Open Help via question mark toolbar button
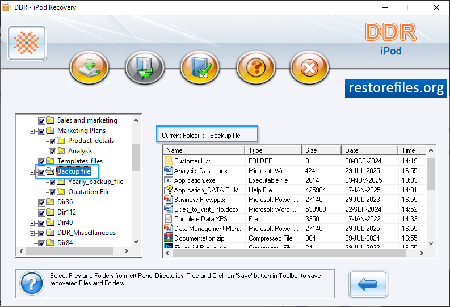Screen dimensions: 450x307 pos(256,68)
